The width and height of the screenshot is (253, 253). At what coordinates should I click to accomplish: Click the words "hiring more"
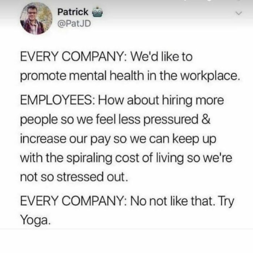point(193,101)
